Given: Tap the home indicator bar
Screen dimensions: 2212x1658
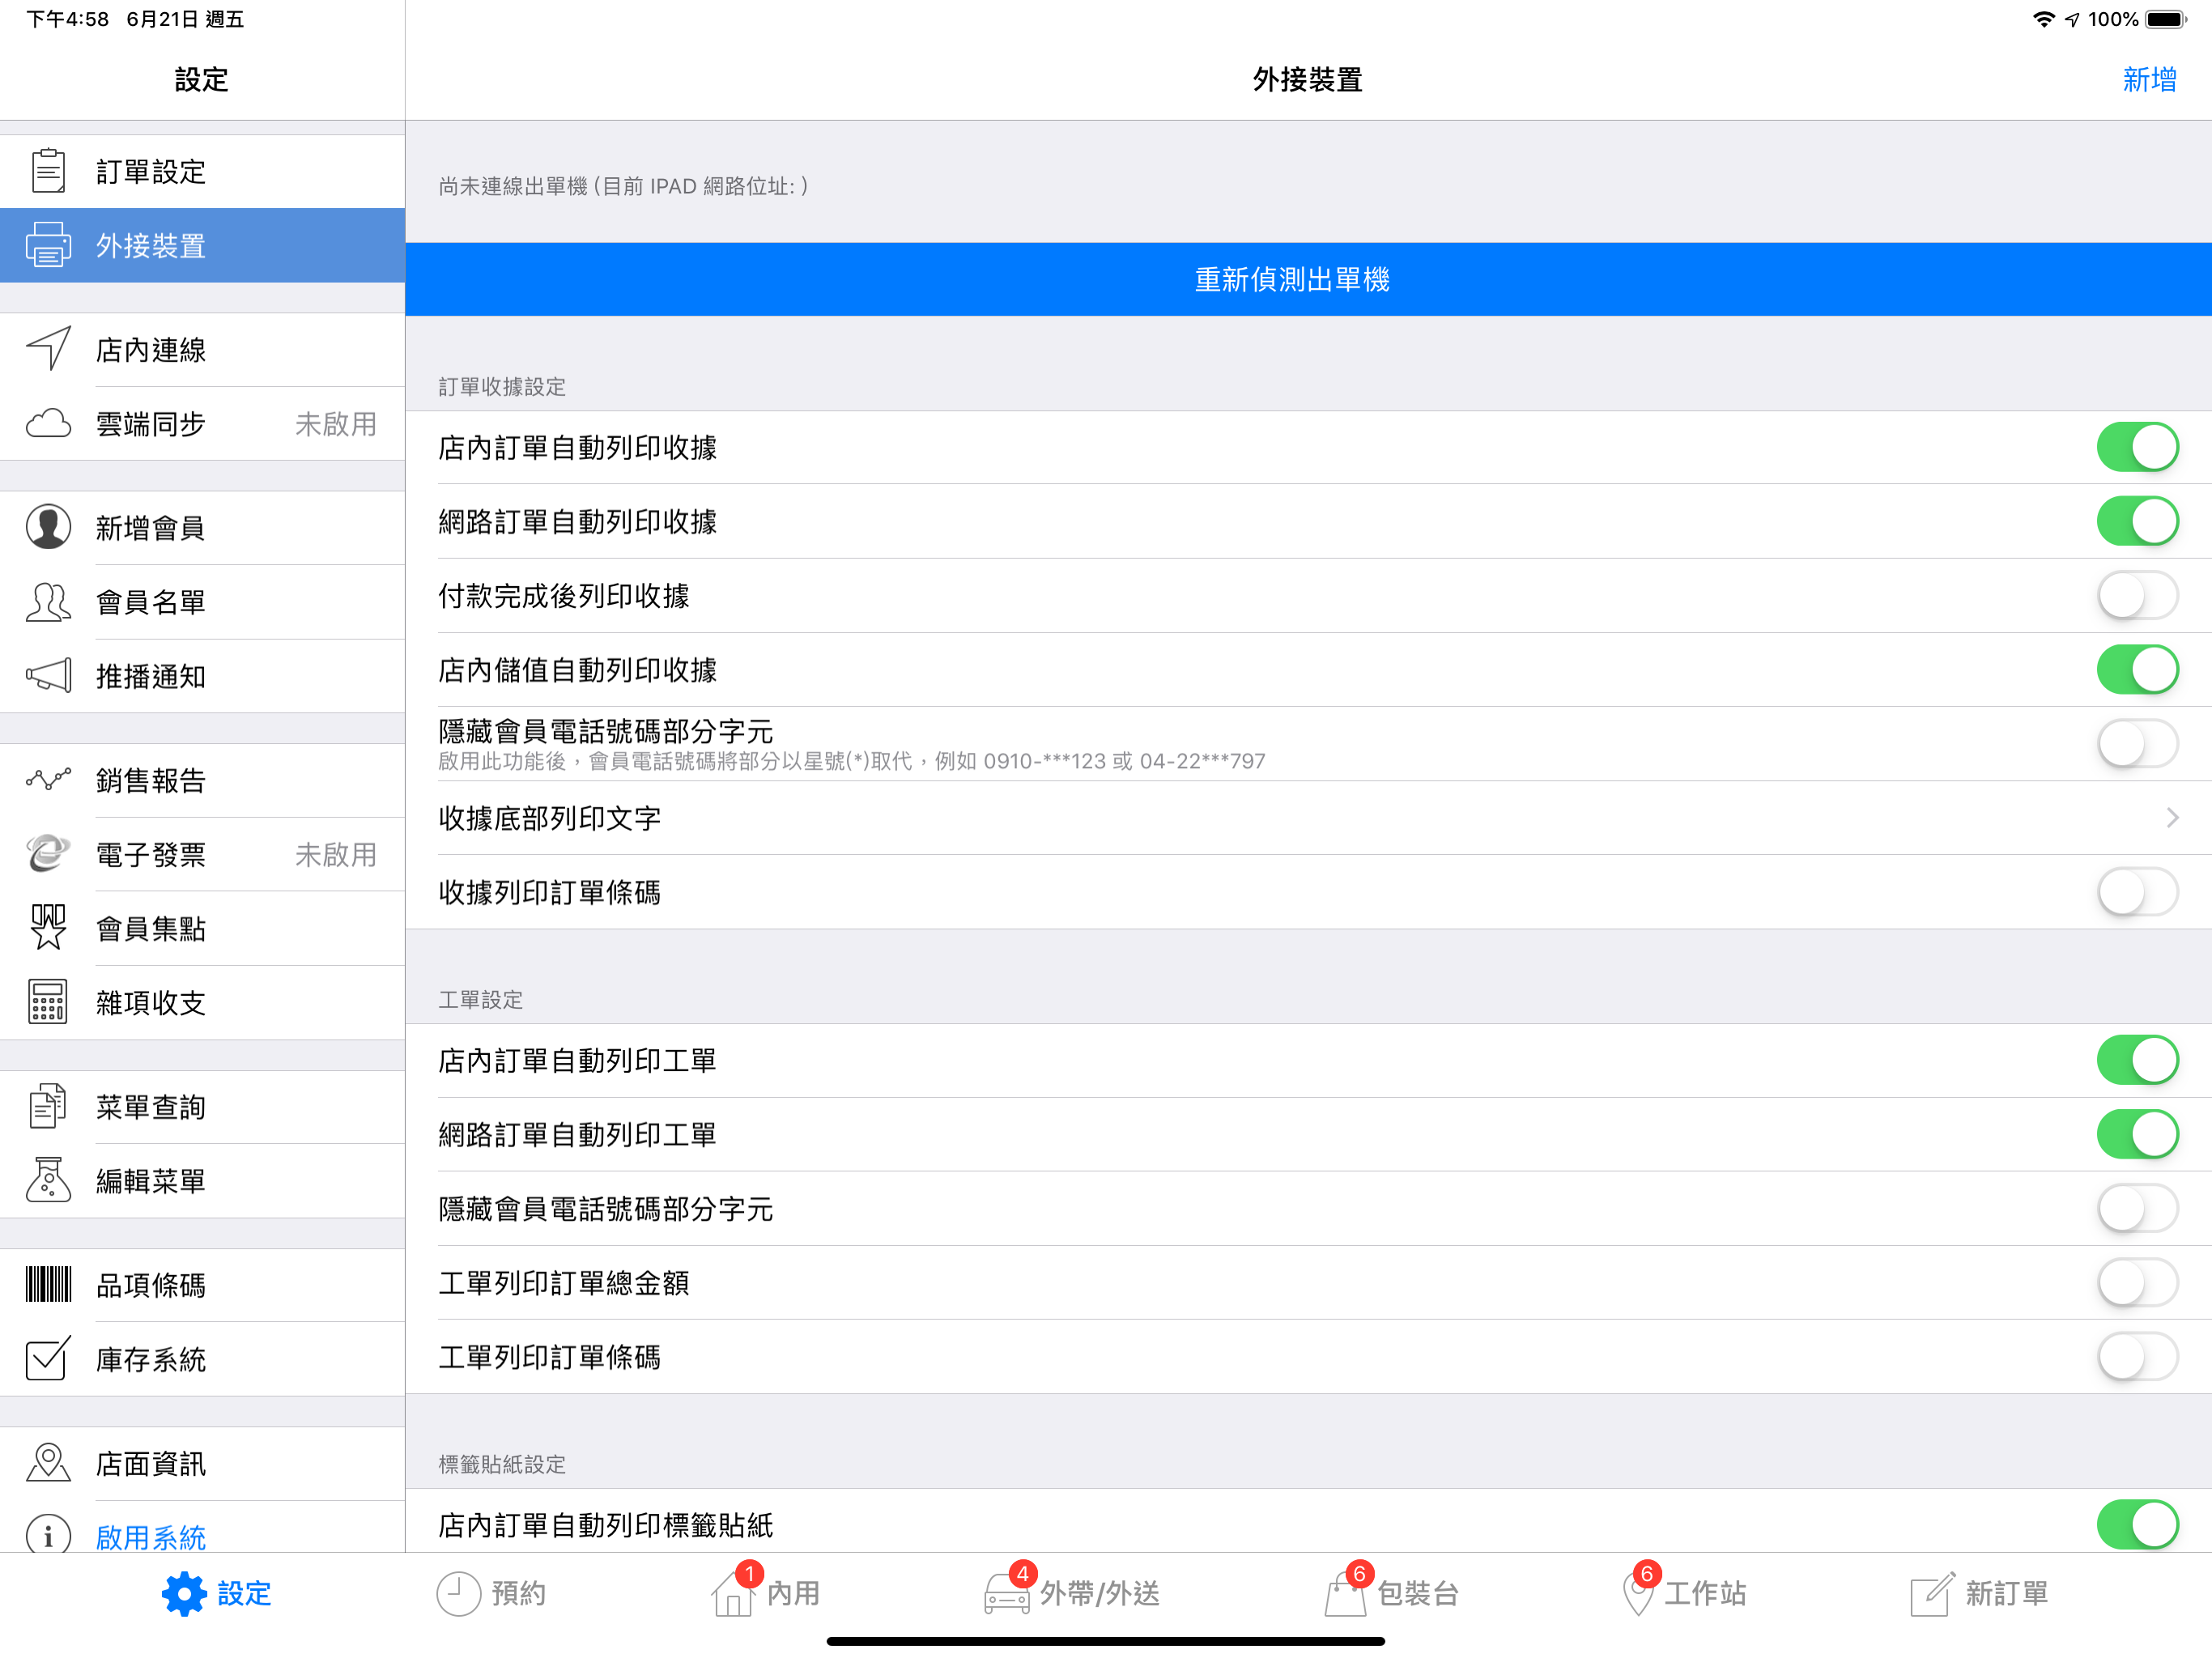Looking at the screenshot, I should tap(1106, 1641).
